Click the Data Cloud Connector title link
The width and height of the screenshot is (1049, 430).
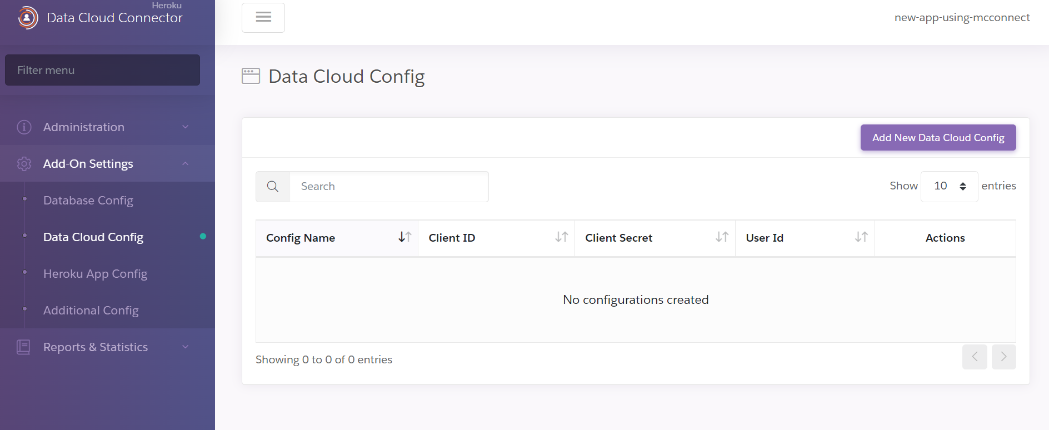pos(114,18)
